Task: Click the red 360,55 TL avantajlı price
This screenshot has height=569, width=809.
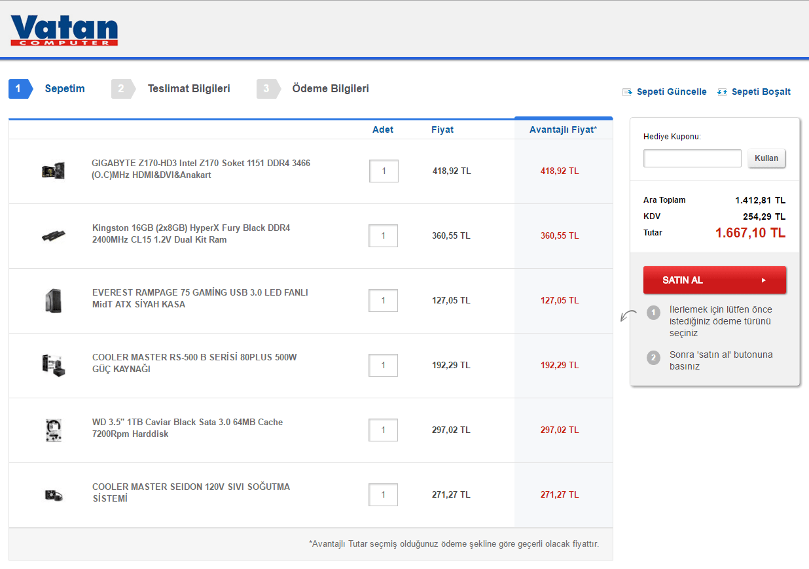Action: (560, 236)
